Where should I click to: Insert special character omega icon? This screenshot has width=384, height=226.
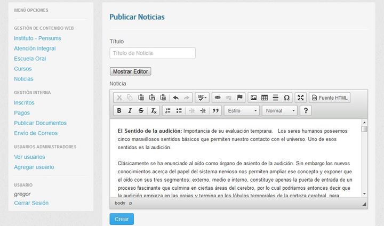(286, 98)
